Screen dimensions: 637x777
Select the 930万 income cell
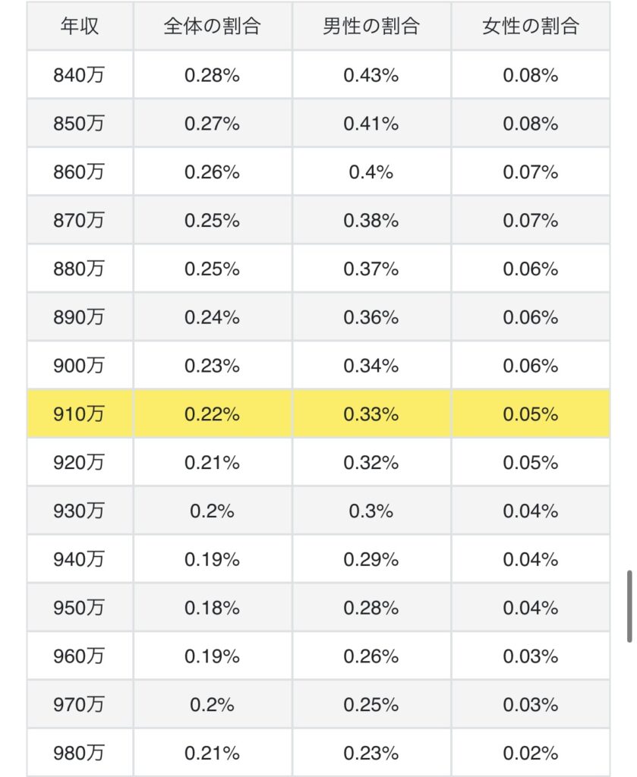pyautogui.click(x=80, y=511)
